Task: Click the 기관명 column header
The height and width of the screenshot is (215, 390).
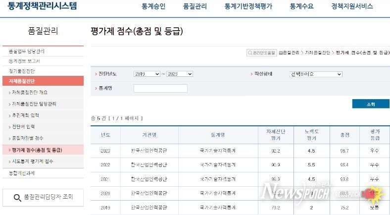Action: [149, 135]
